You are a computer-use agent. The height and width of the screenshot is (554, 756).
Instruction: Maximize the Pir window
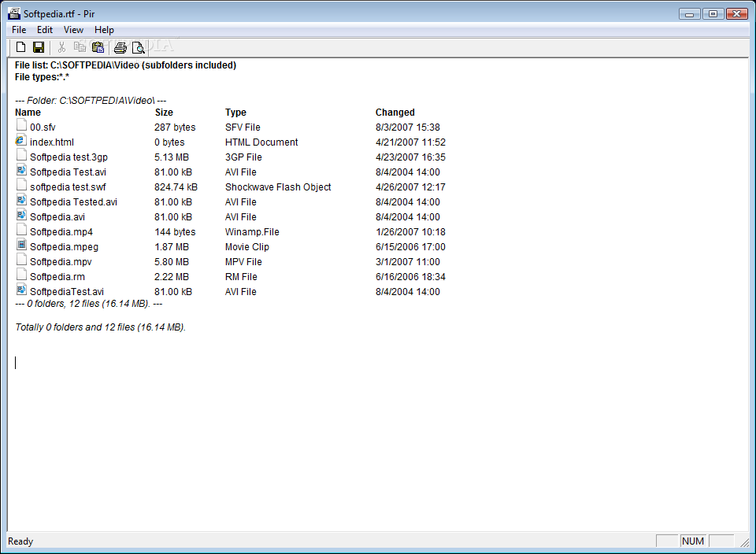(713, 14)
